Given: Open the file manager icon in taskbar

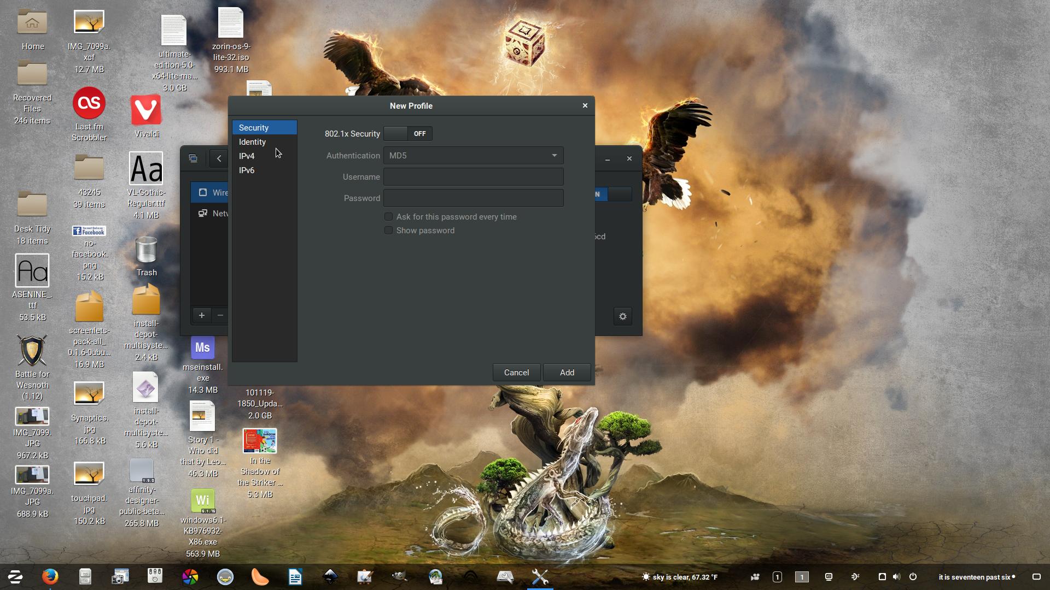Looking at the screenshot, I should click(85, 576).
